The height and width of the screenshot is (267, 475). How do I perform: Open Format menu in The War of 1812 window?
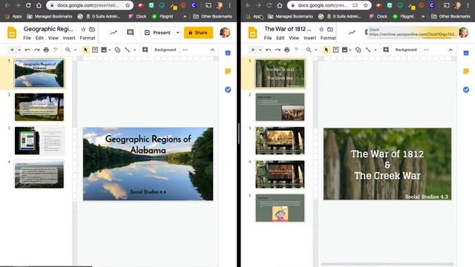click(328, 38)
